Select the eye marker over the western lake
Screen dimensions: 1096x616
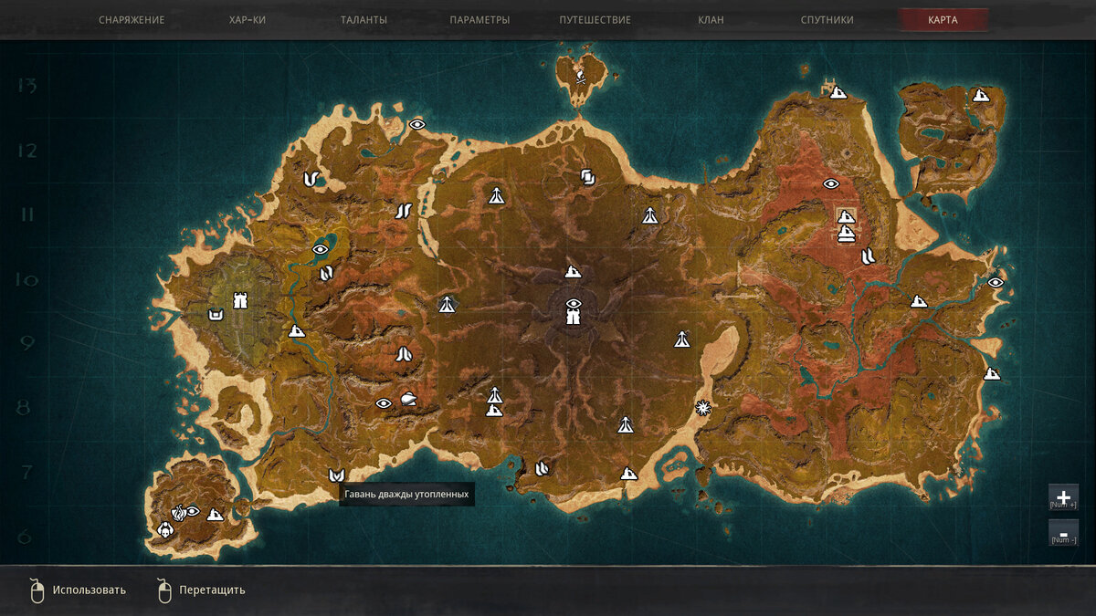click(321, 249)
